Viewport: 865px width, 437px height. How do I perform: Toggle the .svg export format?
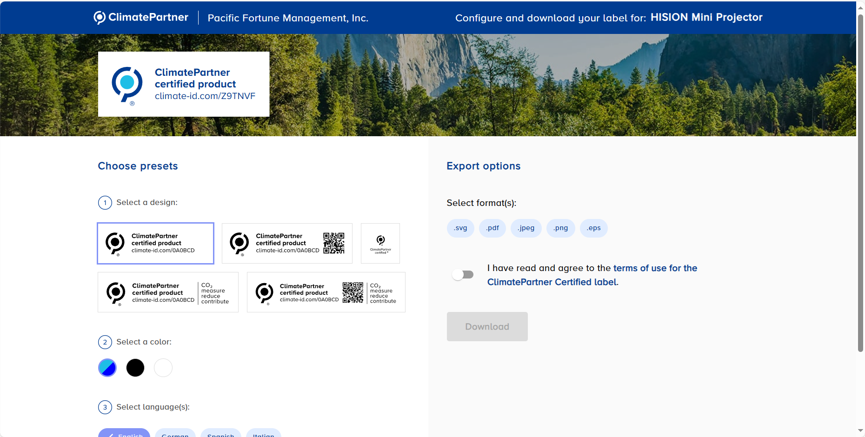click(x=460, y=228)
